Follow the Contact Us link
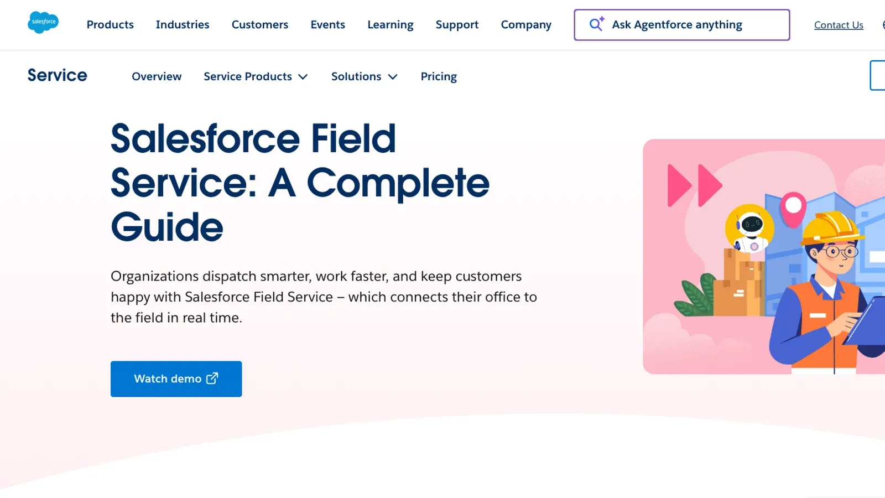885x498 pixels. click(839, 25)
